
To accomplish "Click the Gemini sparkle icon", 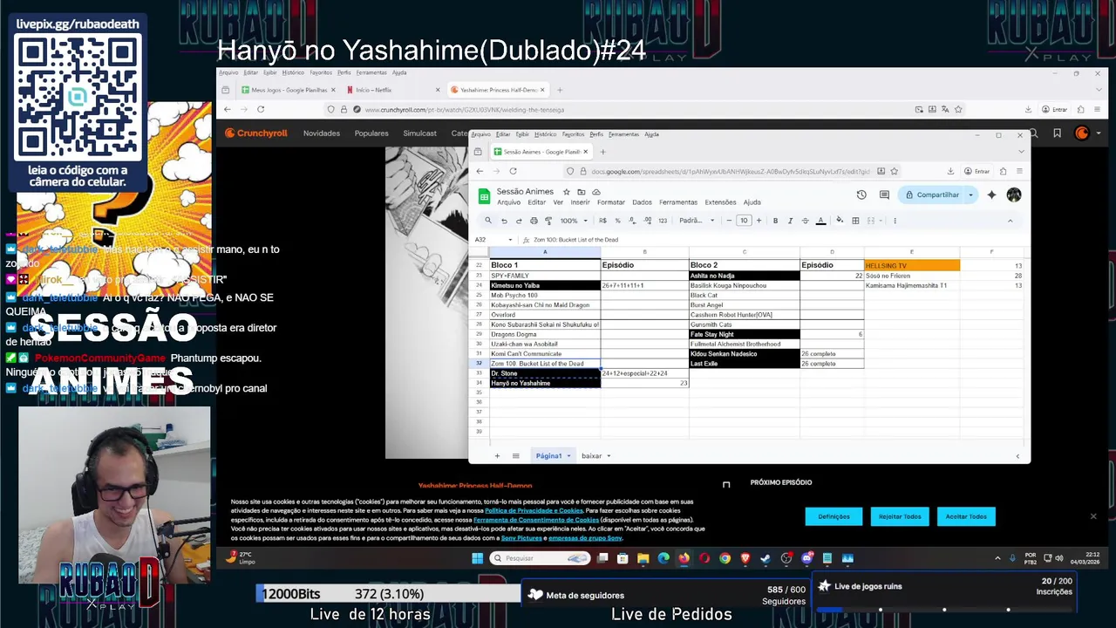I will pos(991,195).
